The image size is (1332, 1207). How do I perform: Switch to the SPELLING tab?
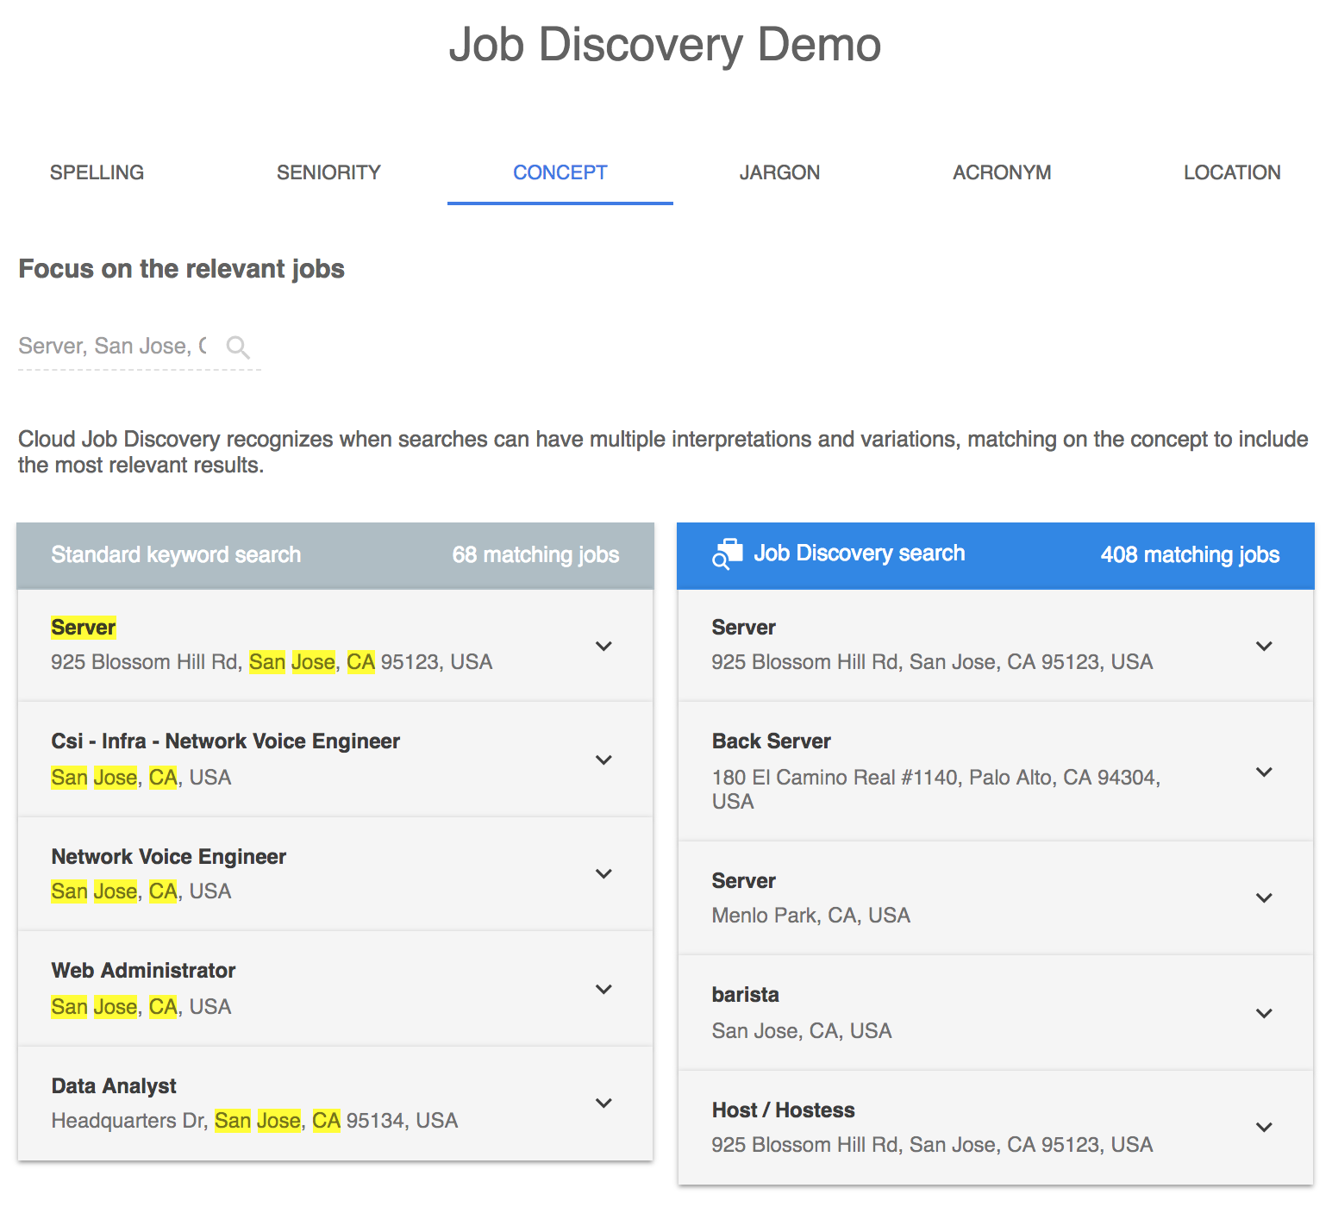click(97, 172)
